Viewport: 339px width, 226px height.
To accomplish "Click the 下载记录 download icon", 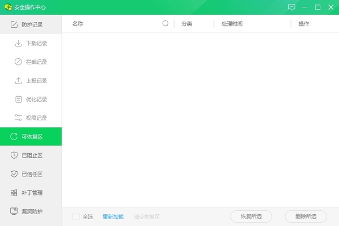I will click(x=18, y=43).
